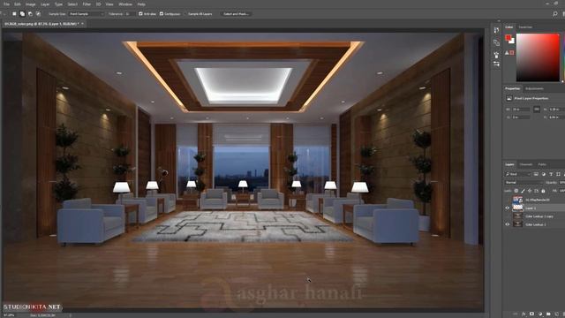Open the Image menu
565x318 pixels.
pos(30,4)
